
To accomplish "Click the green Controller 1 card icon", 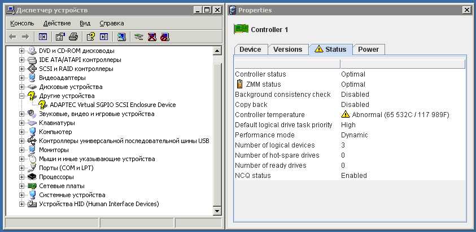I will tap(241, 29).
